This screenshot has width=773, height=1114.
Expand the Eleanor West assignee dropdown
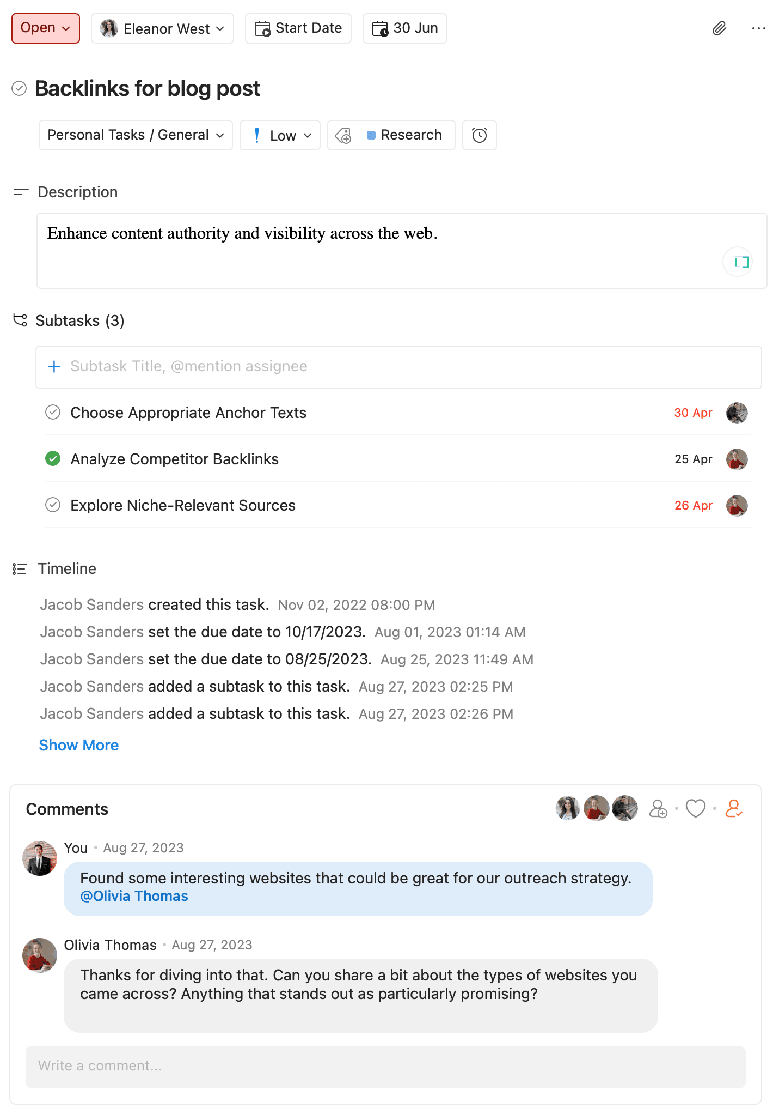[162, 28]
